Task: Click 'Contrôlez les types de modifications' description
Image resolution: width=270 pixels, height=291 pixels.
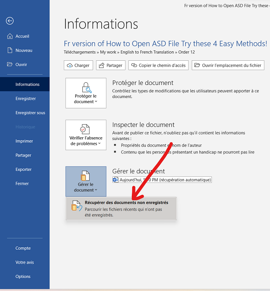Action: 185,94
